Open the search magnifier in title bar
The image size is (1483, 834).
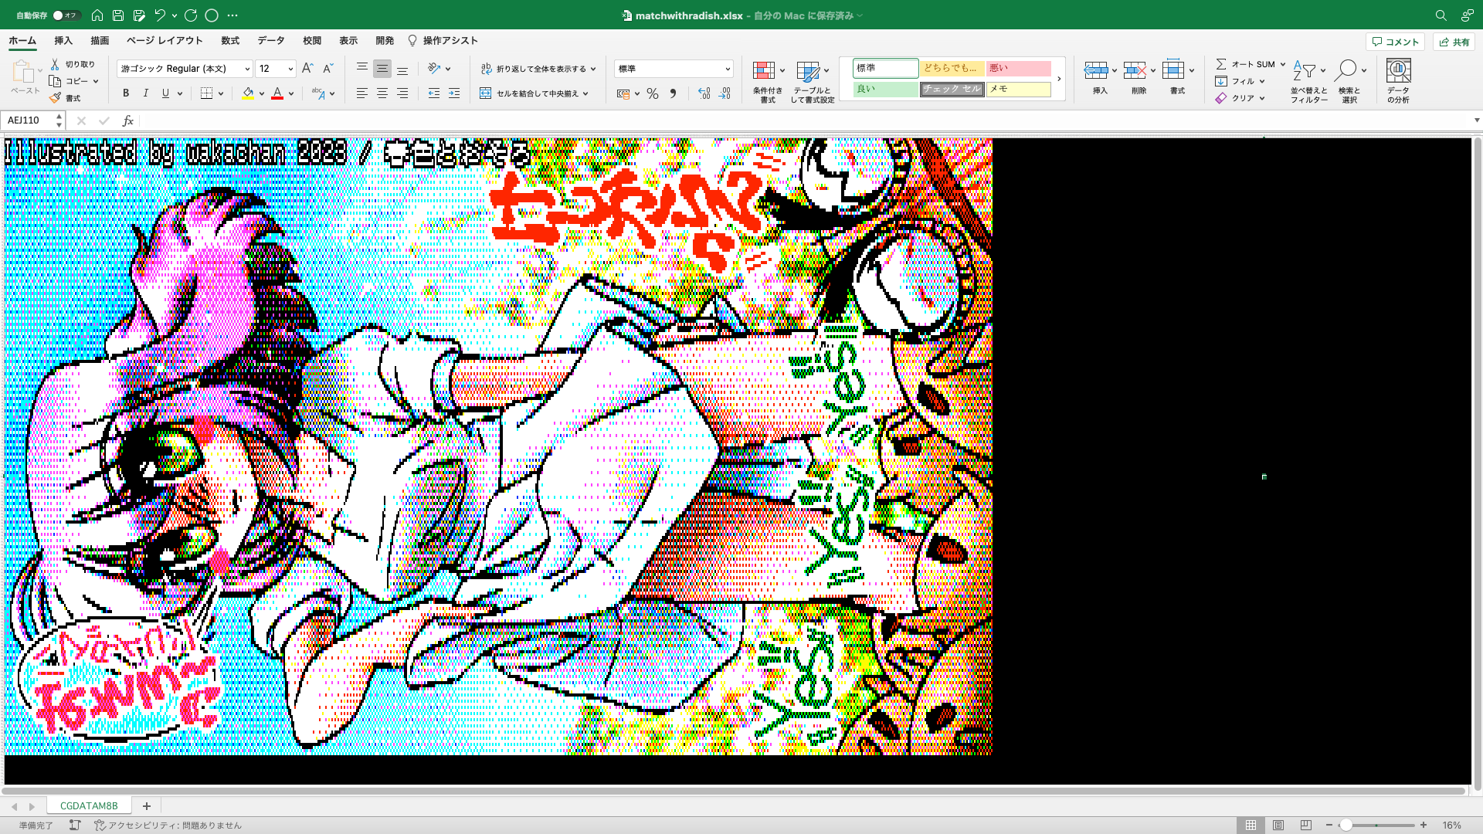pyautogui.click(x=1441, y=15)
